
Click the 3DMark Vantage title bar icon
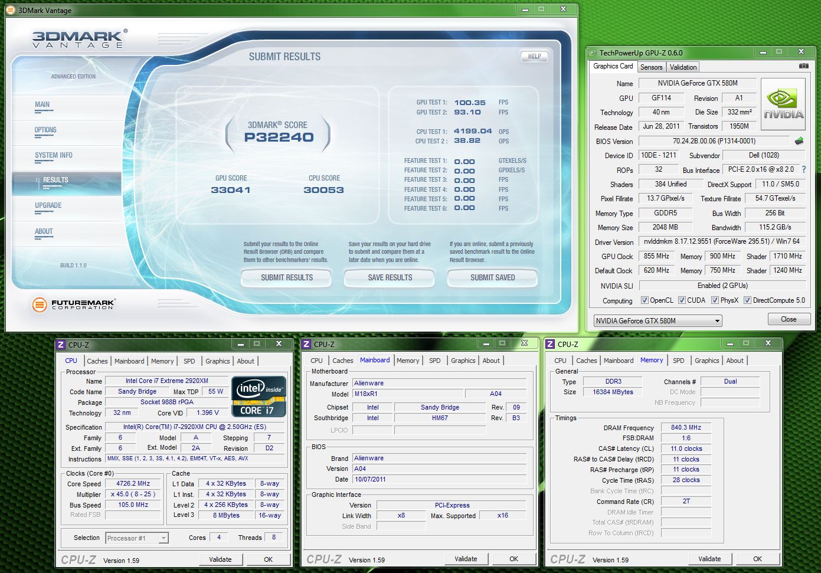pyautogui.click(x=11, y=10)
